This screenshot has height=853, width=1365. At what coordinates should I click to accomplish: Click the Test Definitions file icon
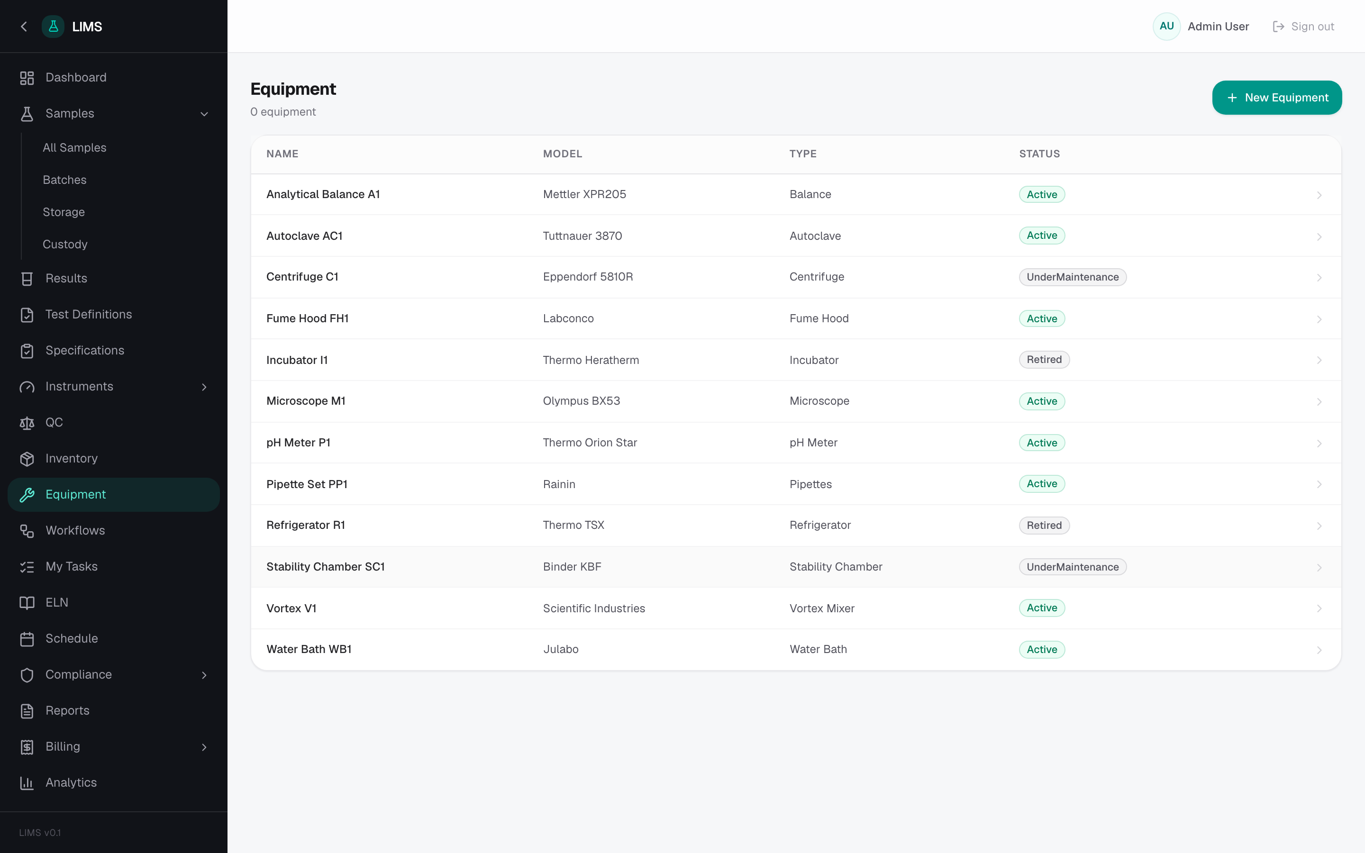[27, 315]
